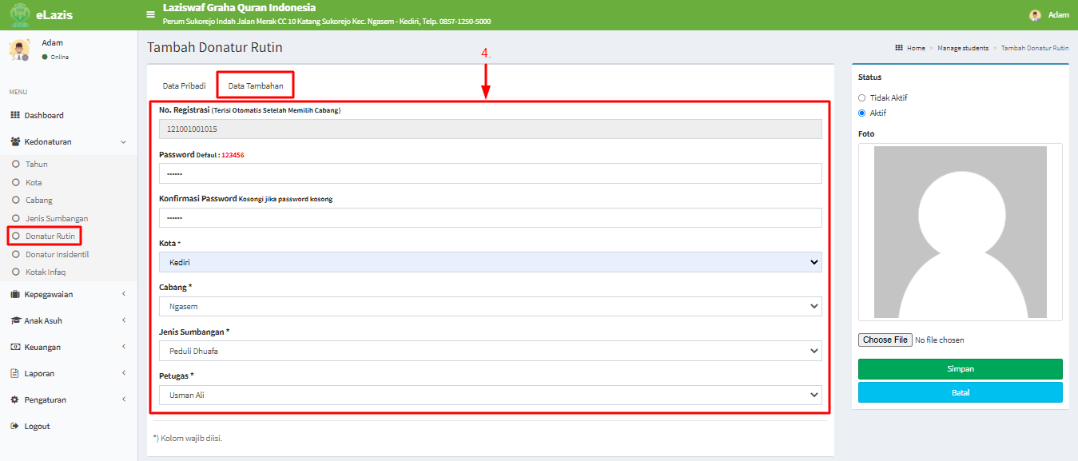
Task: Select the Aktif status radio
Action: coord(862,113)
